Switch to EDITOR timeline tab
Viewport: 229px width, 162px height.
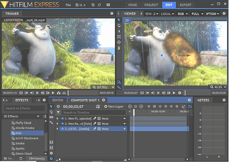point(58,100)
